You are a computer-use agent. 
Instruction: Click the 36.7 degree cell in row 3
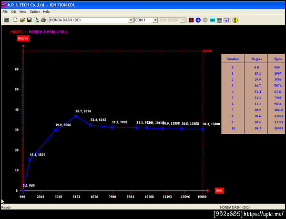[x=257, y=85]
